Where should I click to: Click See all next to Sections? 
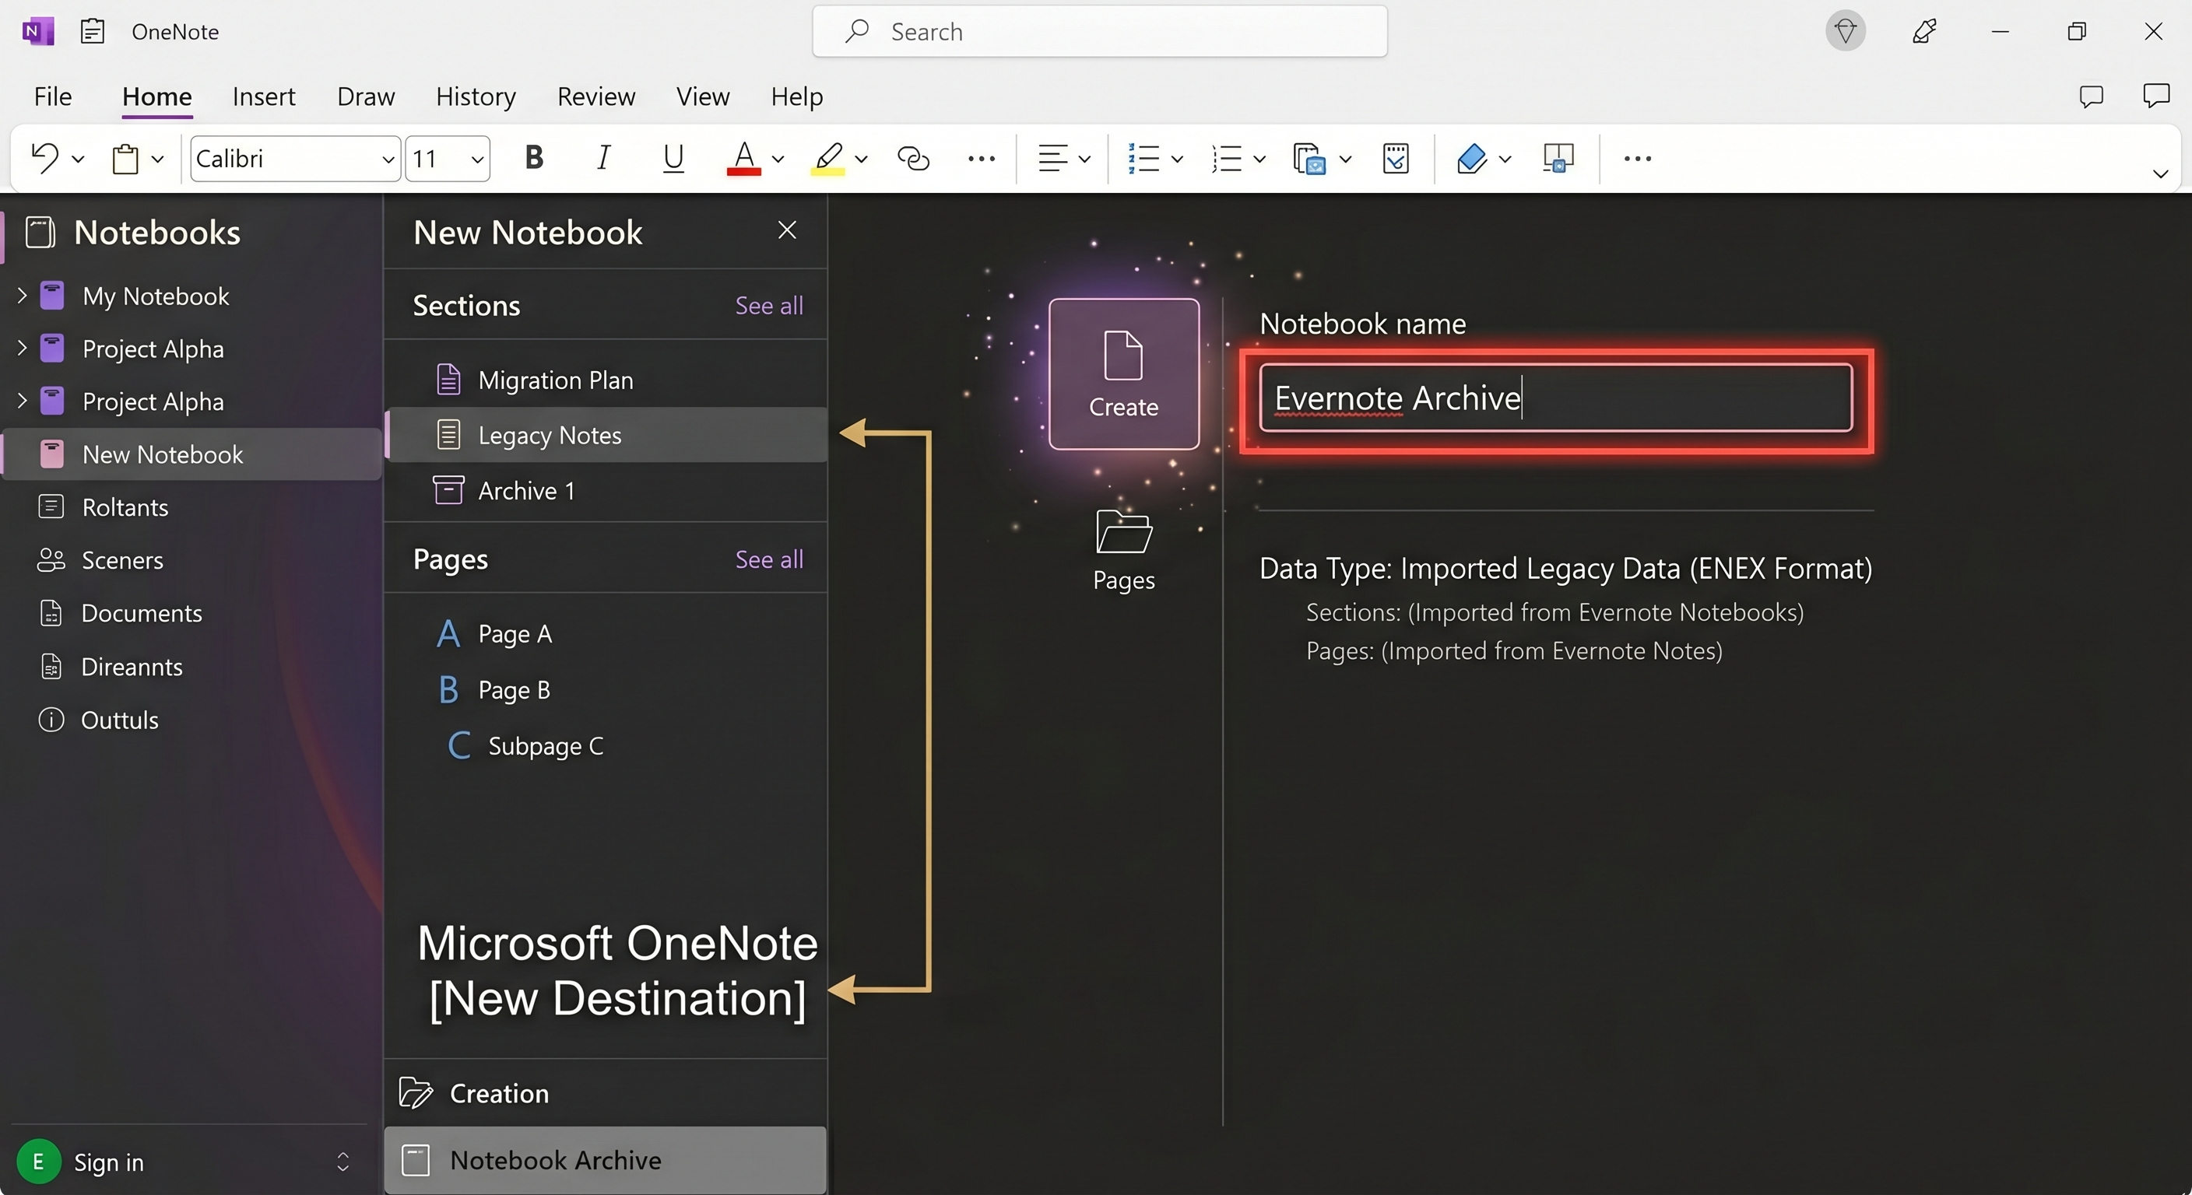tap(768, 305)
